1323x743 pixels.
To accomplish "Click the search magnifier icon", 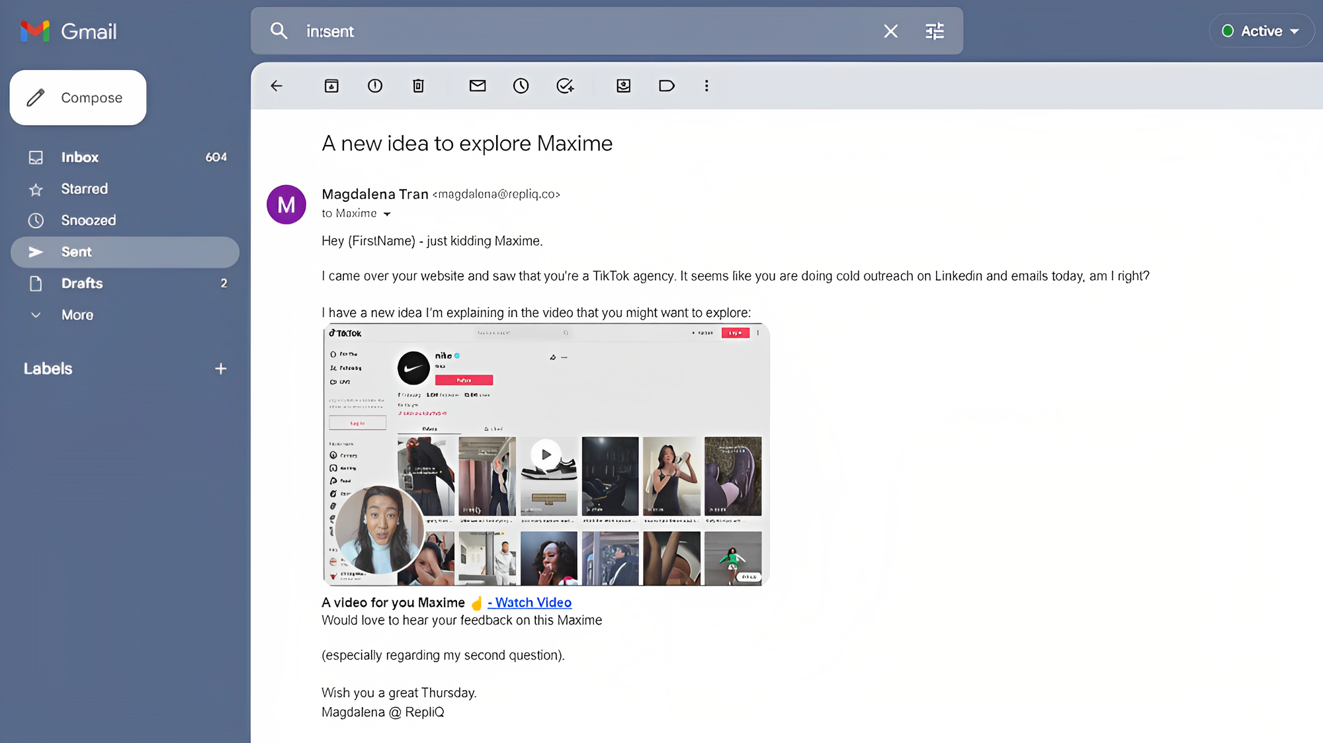I will [x=278, y=31].
